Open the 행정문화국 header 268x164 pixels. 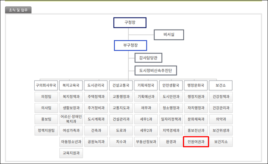(196, 86)
